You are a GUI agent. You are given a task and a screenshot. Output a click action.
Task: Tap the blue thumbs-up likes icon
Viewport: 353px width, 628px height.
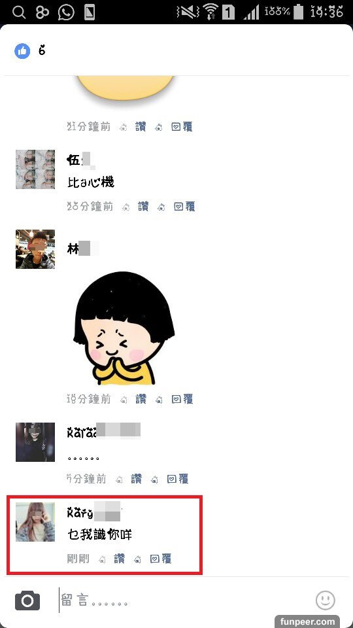[22, 50]
